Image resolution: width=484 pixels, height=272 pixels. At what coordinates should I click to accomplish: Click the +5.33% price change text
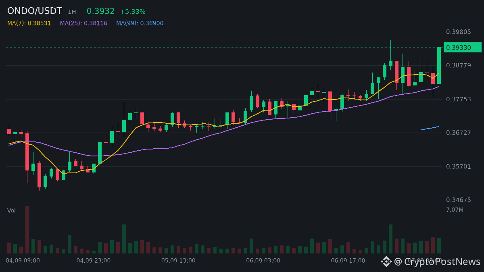tap(133, 12)
